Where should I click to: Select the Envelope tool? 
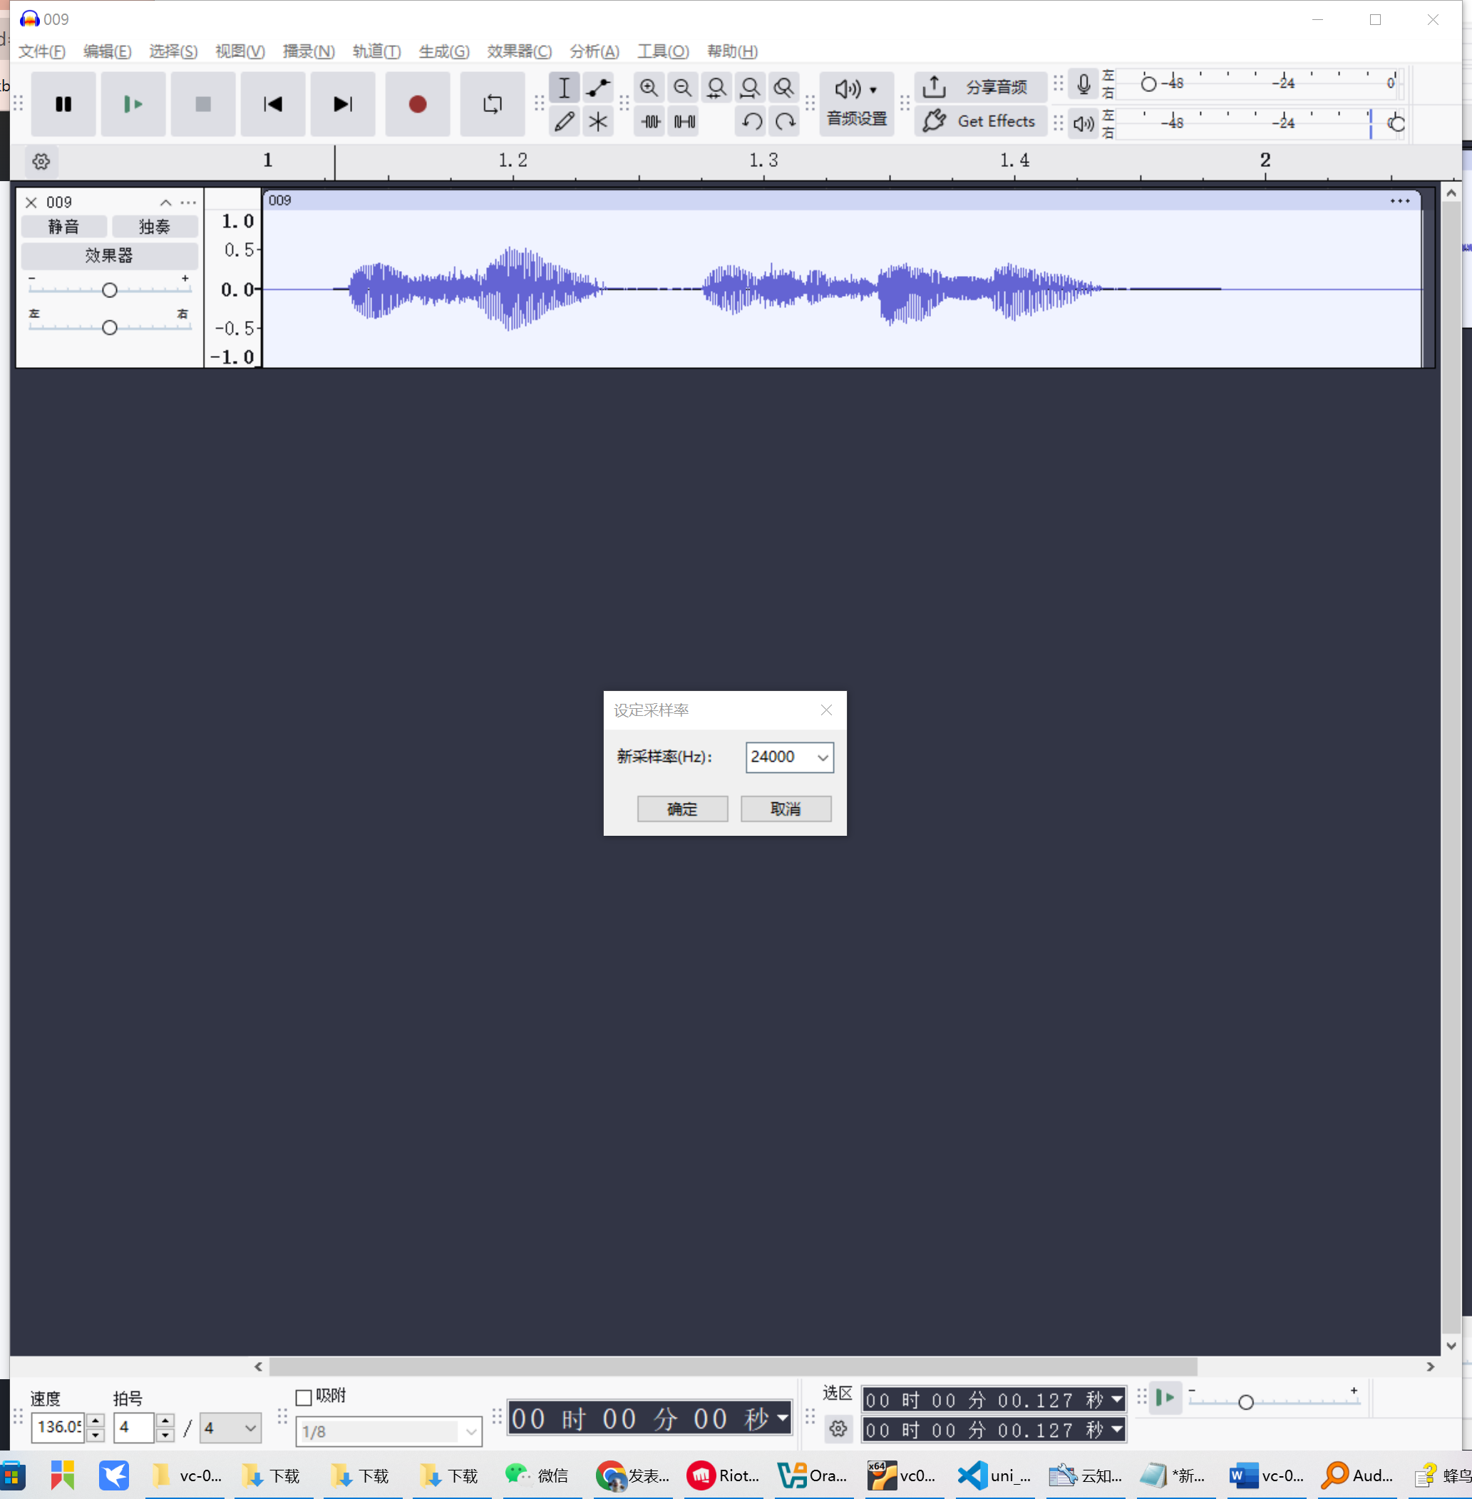597,88
